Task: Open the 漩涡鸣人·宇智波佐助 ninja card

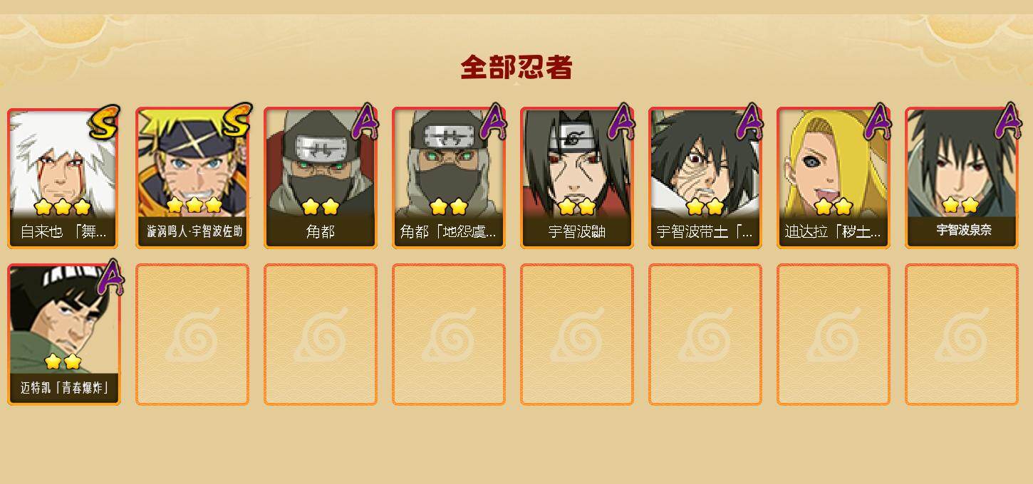Action: 192,178
